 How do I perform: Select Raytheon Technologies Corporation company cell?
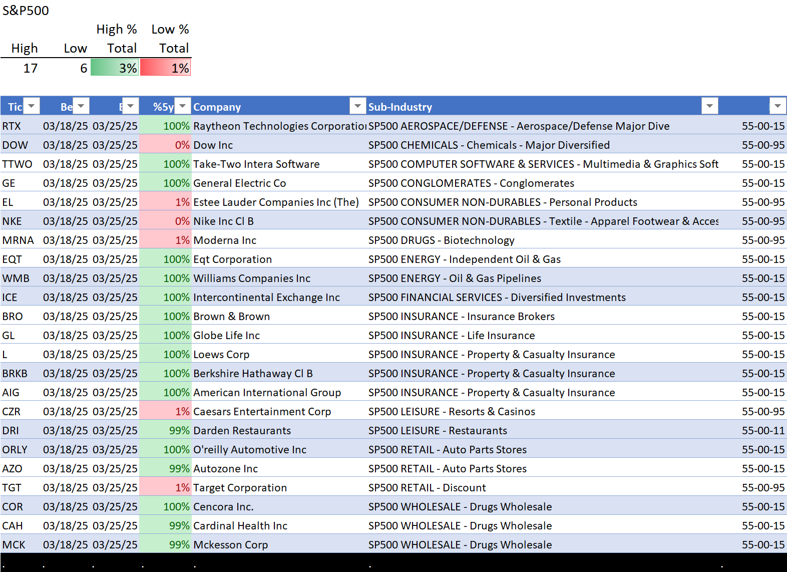click(x=279, y=126)
